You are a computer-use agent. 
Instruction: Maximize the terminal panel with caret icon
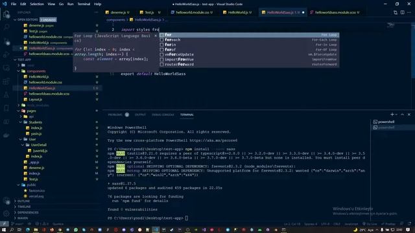point(402,115)
